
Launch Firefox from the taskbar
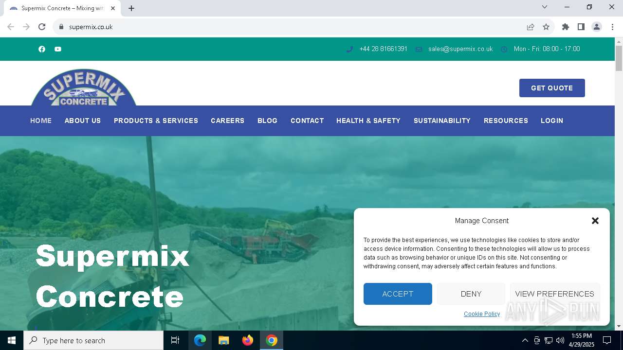[248, 340]
